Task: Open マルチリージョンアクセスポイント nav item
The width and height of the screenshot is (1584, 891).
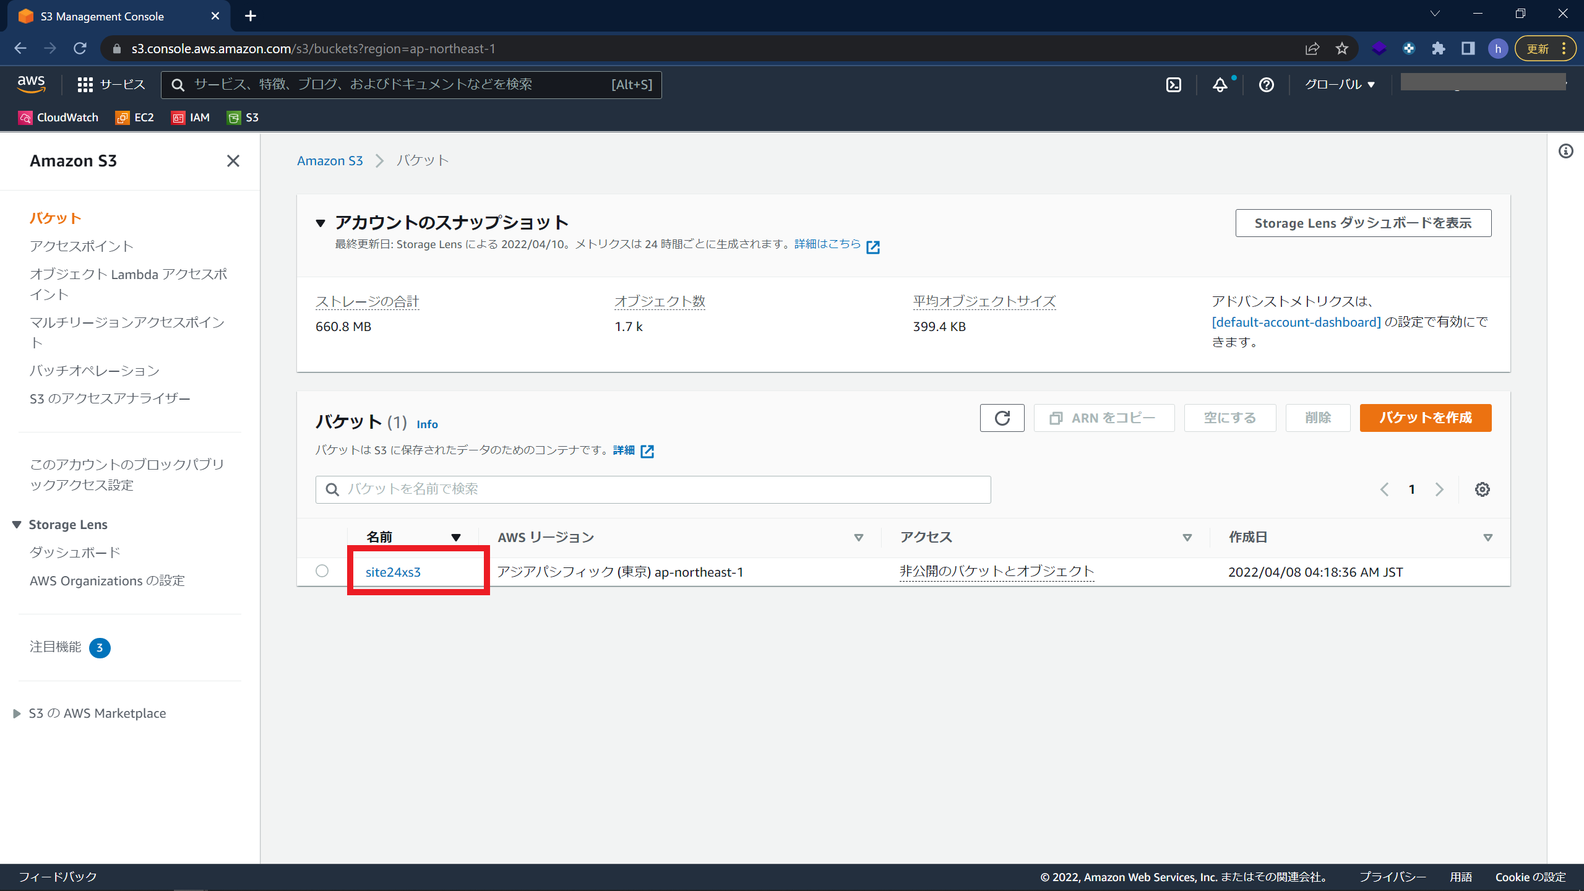Action: coord(127,332)
